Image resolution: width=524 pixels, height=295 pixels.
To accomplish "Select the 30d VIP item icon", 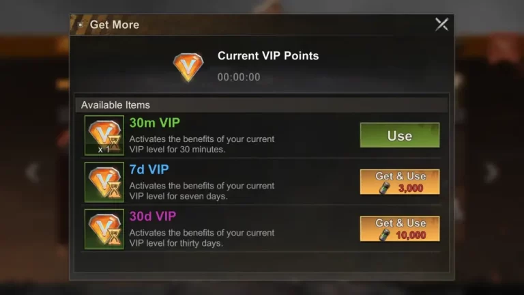I will click(x=104, y=229).
